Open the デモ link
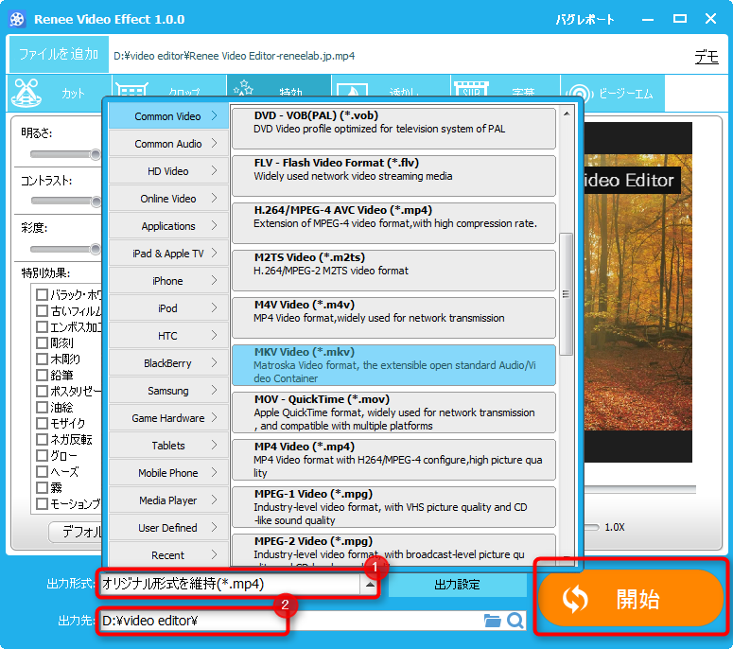The width and height of the screenshot is (733, 649). [707, 57]
